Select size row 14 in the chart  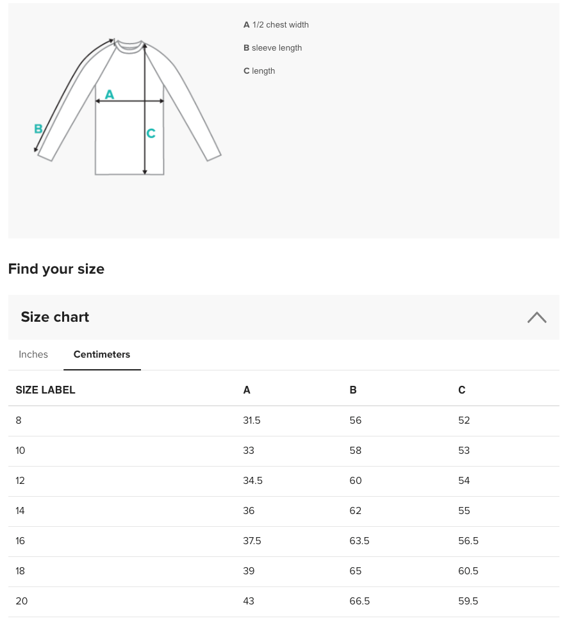coord(20,511)
